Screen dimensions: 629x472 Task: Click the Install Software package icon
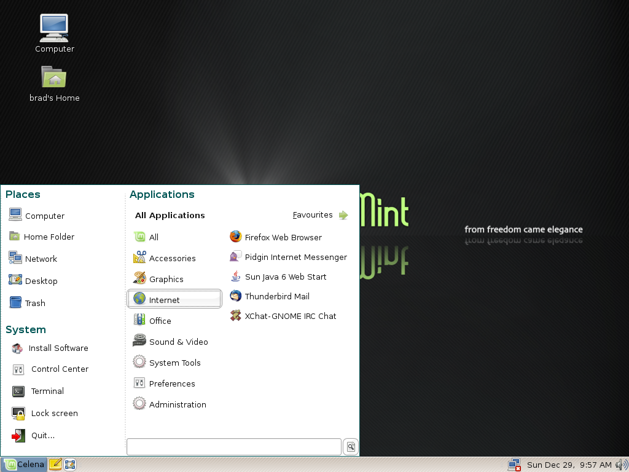[x=17, y=348]
